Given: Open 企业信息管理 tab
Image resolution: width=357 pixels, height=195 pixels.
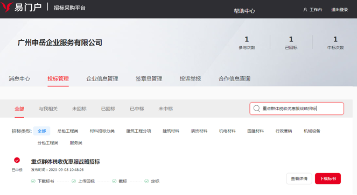Looking at the screenshot, I should 102,78.
